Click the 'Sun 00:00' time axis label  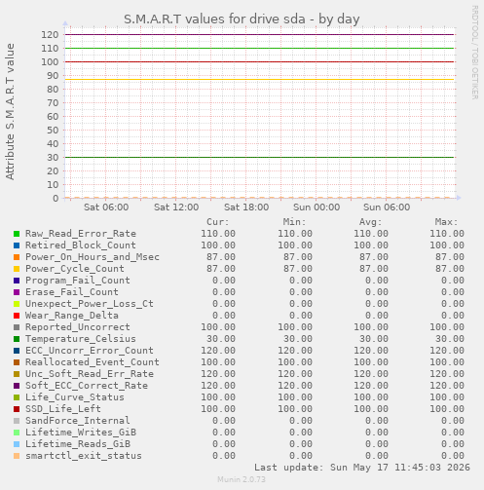316,207
